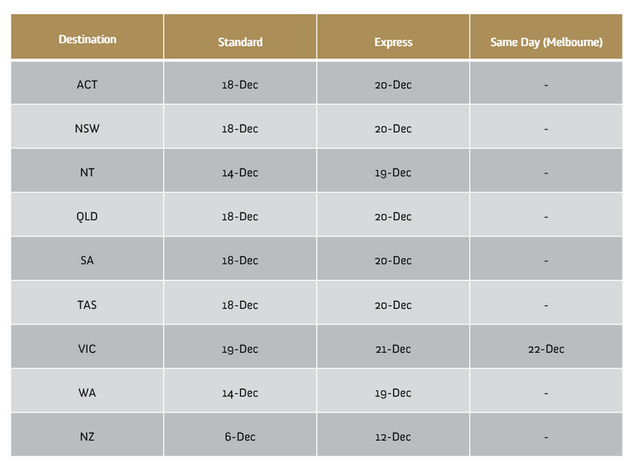Select the Same Day (Melbourne) header
The image size is (636, 464).
[546, 37]
